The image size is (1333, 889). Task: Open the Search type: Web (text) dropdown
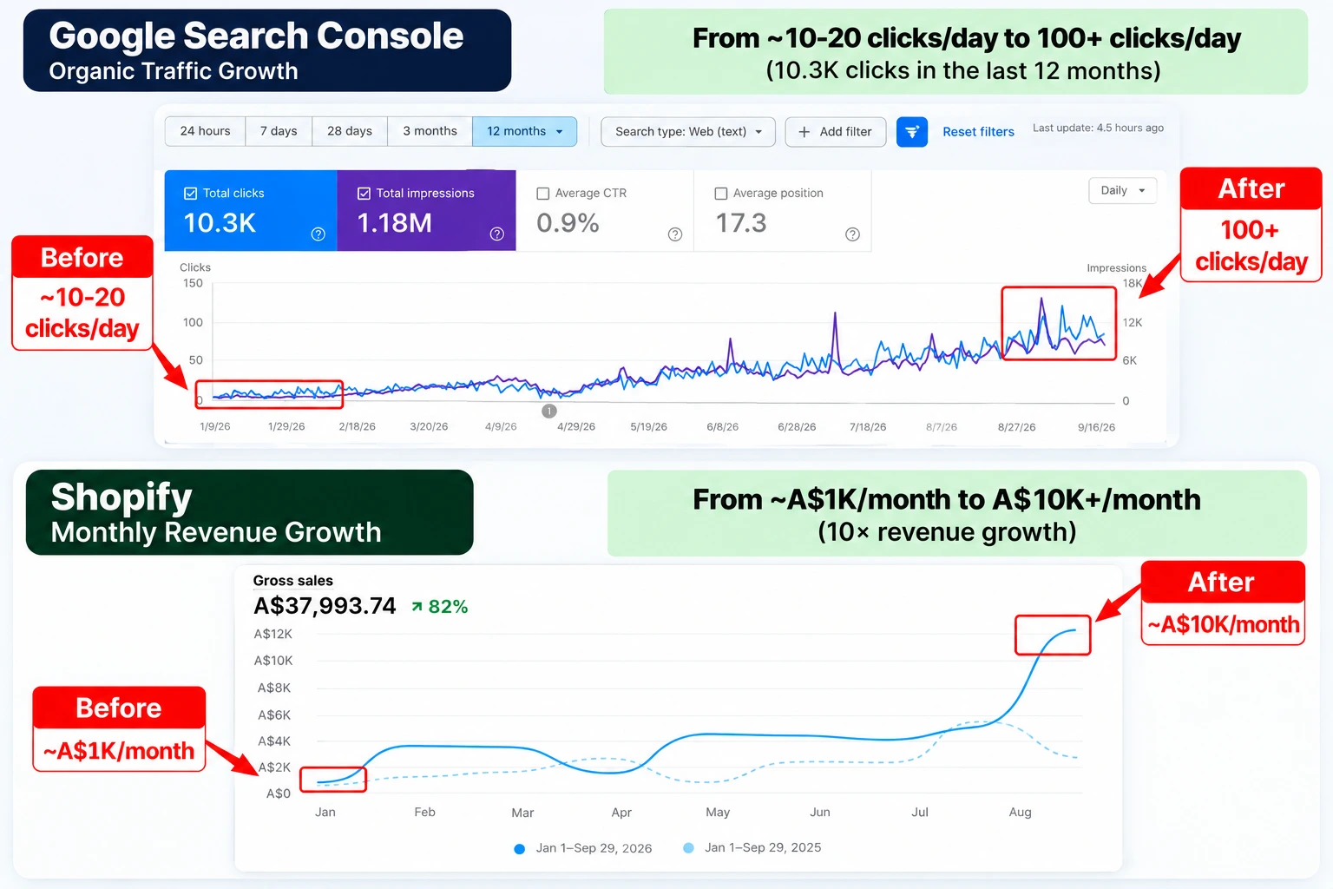pos(688,132)
